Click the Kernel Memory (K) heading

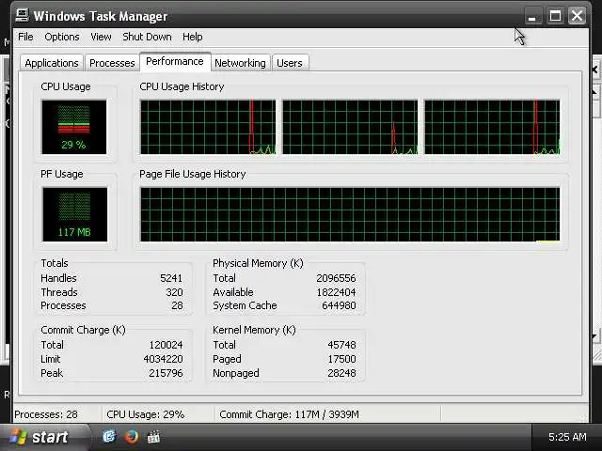254,330
